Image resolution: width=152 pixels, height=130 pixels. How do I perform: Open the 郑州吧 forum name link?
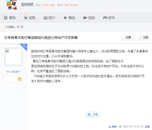pos(27,5)
